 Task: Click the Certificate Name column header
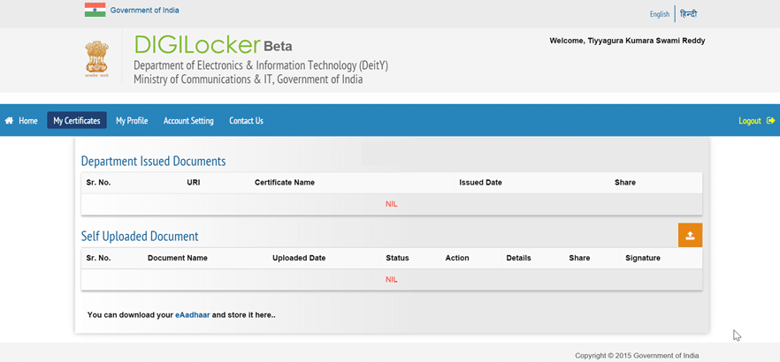tap(285, 183)
